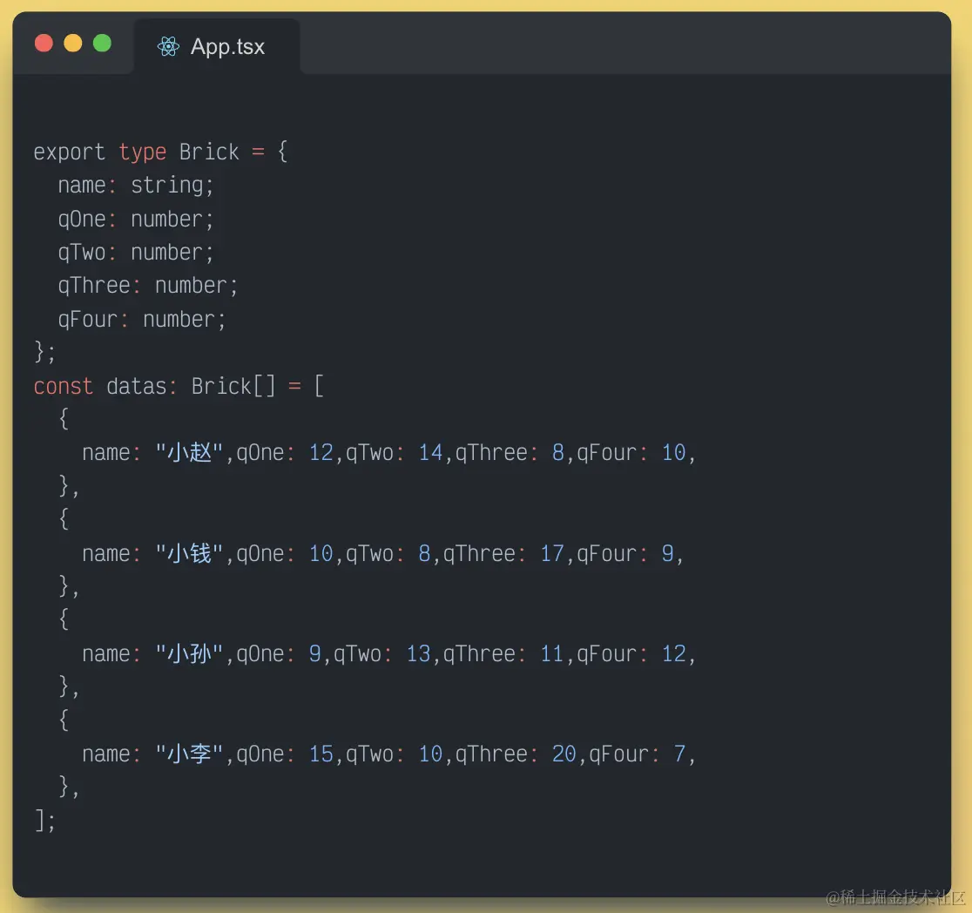Click the line "qTwo: number;"
This screenshot has width=972, height=913.
(x=136, y=253)
